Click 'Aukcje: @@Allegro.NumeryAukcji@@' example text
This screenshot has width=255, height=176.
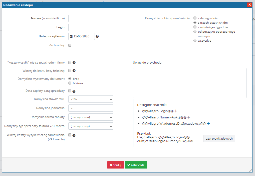(165, 141)
